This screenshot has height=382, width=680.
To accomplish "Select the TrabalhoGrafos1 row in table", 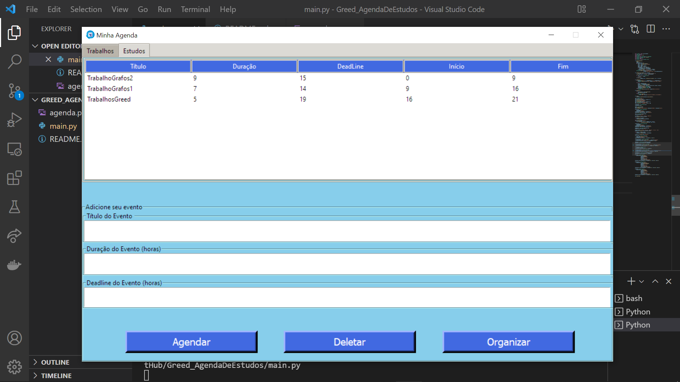I will pos(110,88).
